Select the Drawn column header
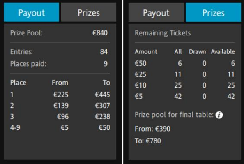This screenshot has height=164, width=244. pyautogui.click(x=198, y=52)
